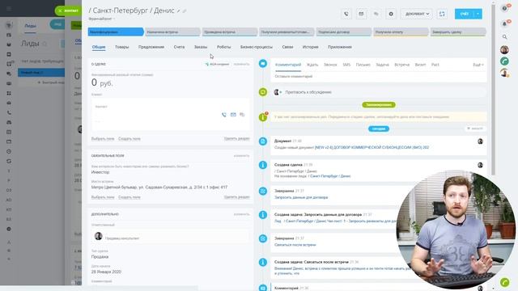Click the green icon next to Пригласить к обсуждению
Screen dimensions: 518x291
[x=263, y=92]
